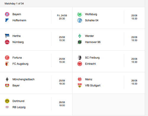Click the Werder green diamond logo
Screen dimensions: 148x116
(x=80, y=36)
